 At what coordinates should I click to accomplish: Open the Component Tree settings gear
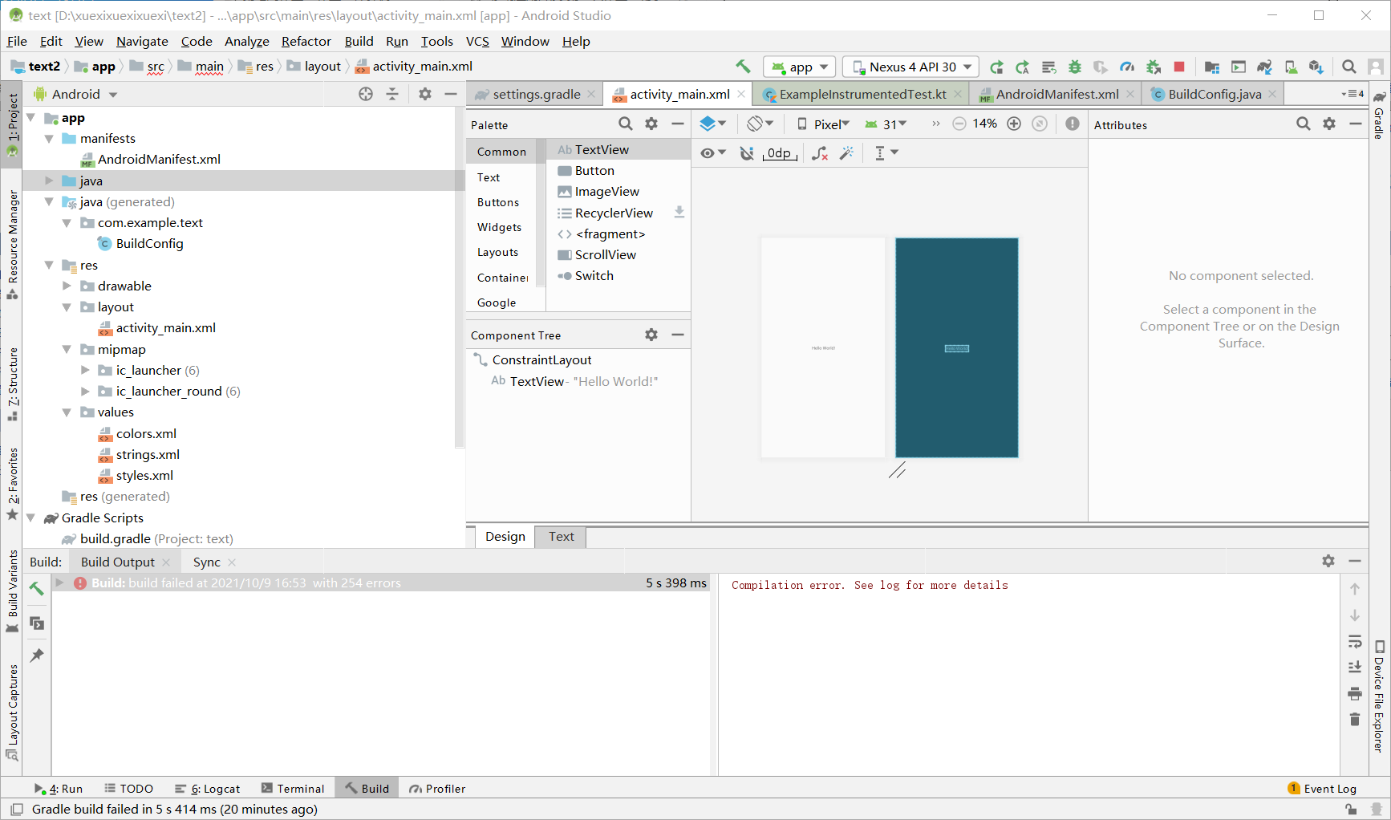[651, 335]
